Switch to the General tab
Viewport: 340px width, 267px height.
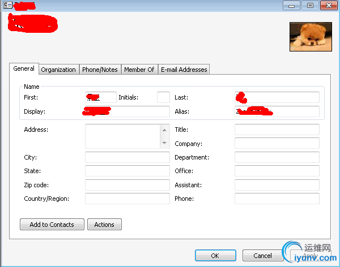coord(24,68)
